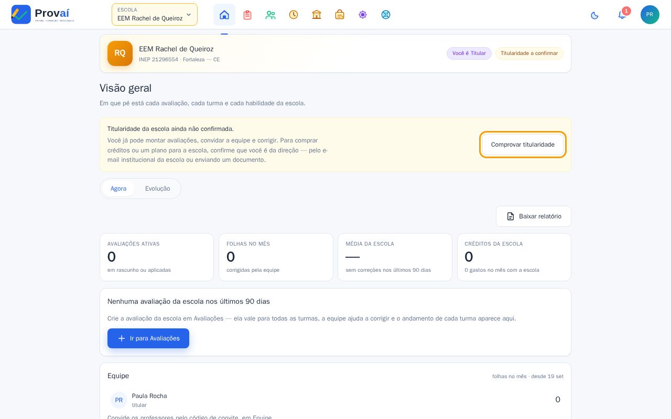671x419 pixels.
Task: Click the PR avatar beside Paula Rocha
Action: coord(119,400)
